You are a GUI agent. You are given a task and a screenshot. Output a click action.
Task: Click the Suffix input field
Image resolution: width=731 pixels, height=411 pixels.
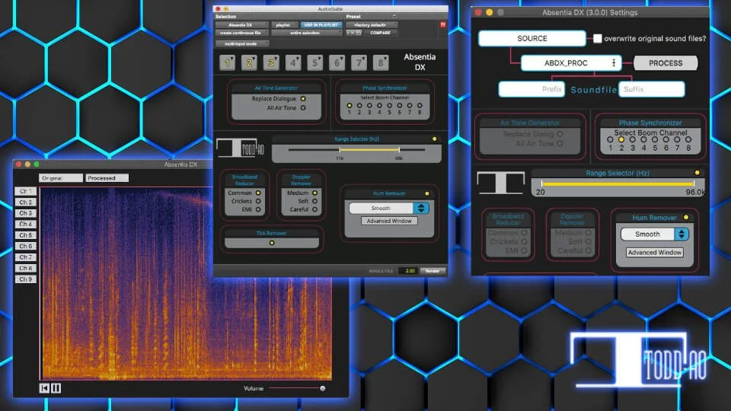(651, 89)
